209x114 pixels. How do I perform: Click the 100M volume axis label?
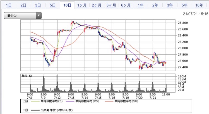tap(182, 82)
